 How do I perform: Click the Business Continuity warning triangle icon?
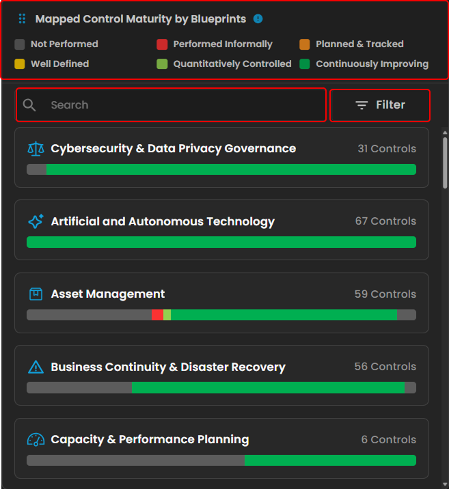click(35, 367)
